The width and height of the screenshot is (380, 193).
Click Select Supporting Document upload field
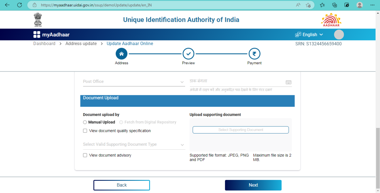241,130
